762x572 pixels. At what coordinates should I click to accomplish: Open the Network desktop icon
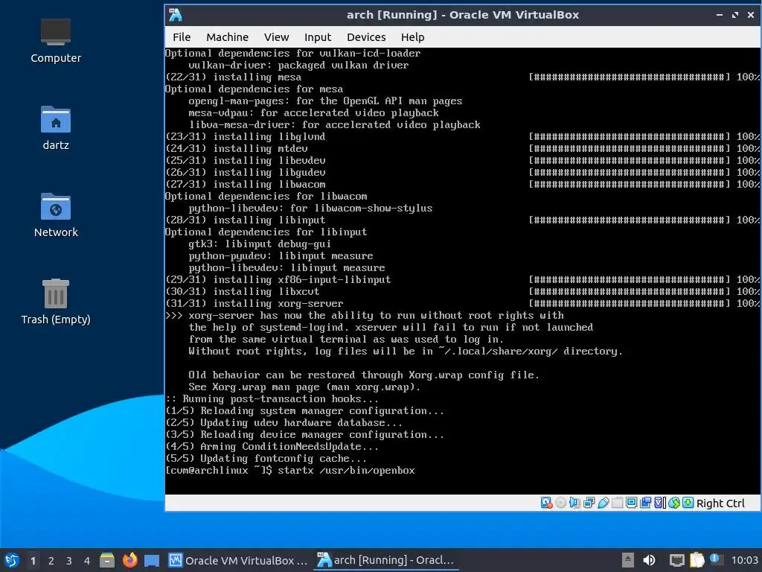(x=55, y=215)
